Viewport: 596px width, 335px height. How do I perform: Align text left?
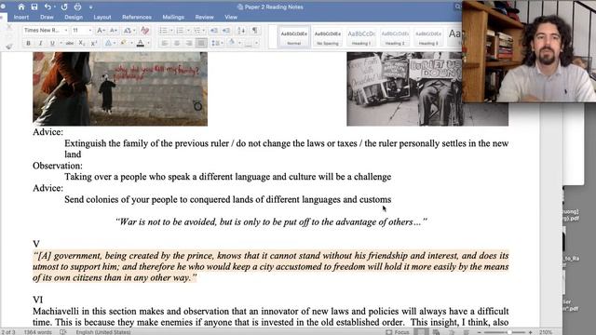tap(165, 44)
